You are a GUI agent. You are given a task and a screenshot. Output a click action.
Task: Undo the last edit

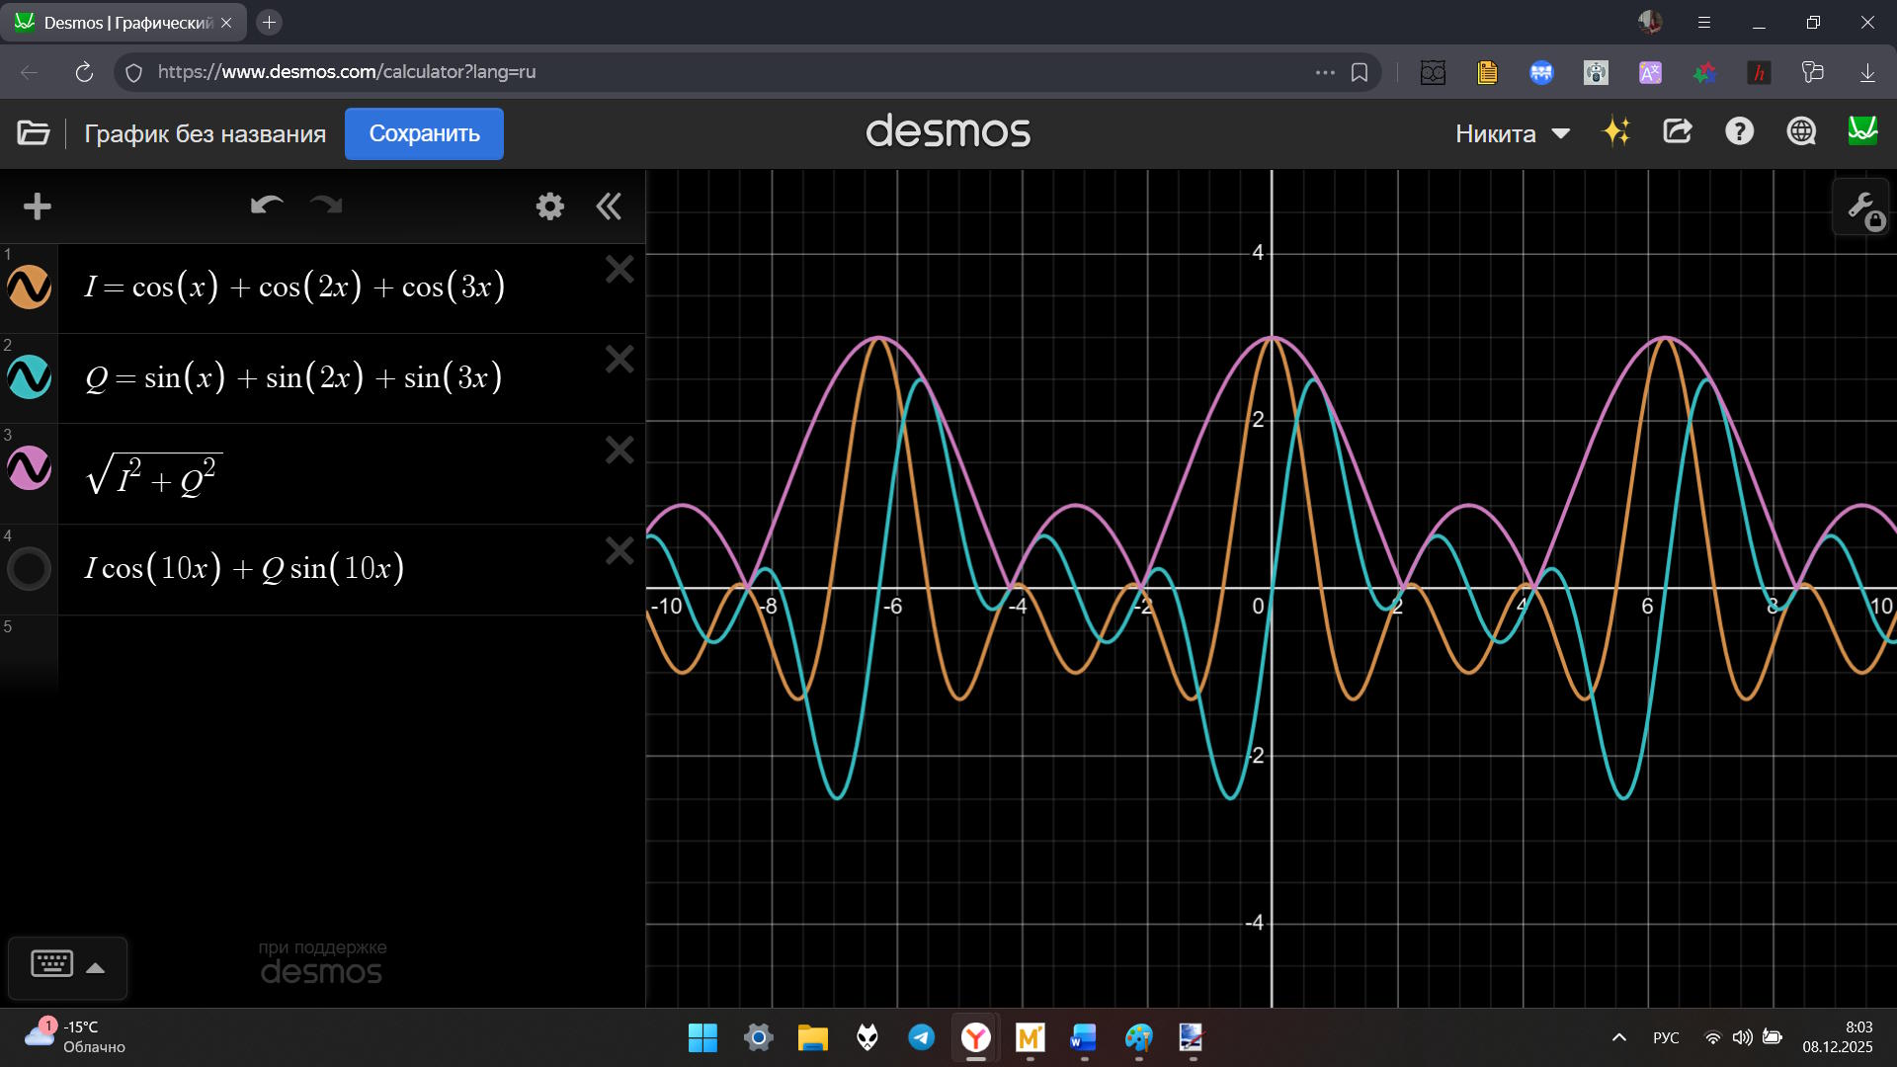(x=267, y=205)
